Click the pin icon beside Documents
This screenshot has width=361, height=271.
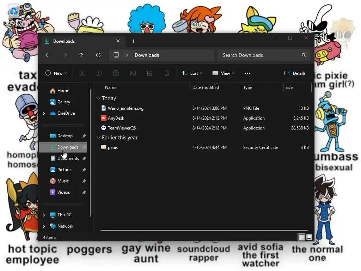tap(84, 158)
